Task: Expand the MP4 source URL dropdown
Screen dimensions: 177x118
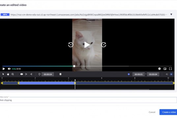Action: tap(171, 14)
